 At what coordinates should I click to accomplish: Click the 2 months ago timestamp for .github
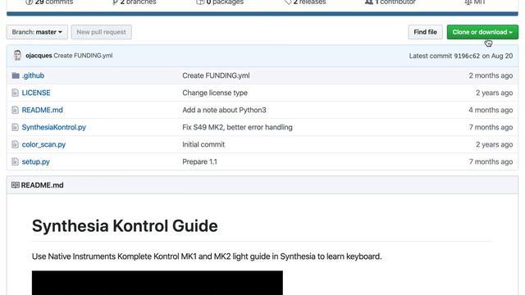pyautogui.click(x=491, y=75)
